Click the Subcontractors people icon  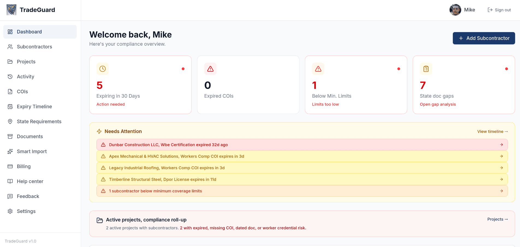tap(10, 47)
